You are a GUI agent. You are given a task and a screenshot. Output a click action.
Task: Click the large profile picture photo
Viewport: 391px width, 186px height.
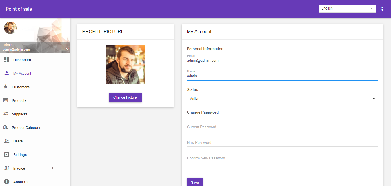pyautogui.click(x=125, y=64)
